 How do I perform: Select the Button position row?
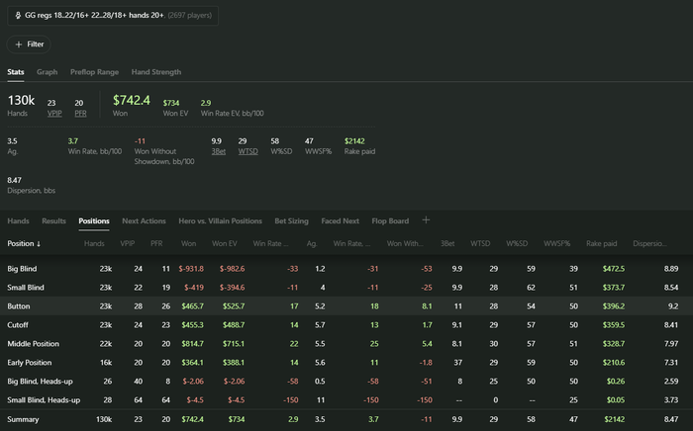coord(346,306)
